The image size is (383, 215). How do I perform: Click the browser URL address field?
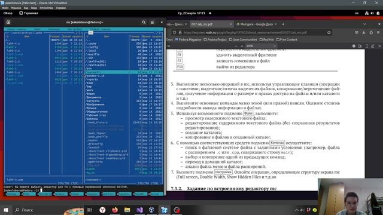coord(251,32)
